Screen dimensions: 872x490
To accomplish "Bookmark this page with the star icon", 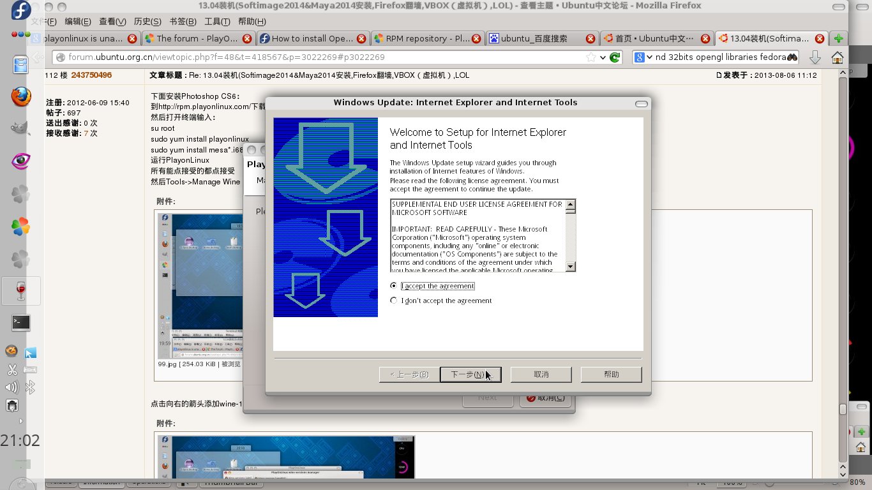I will pos(591,57).
